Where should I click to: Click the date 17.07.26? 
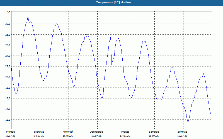click(125, 136)
